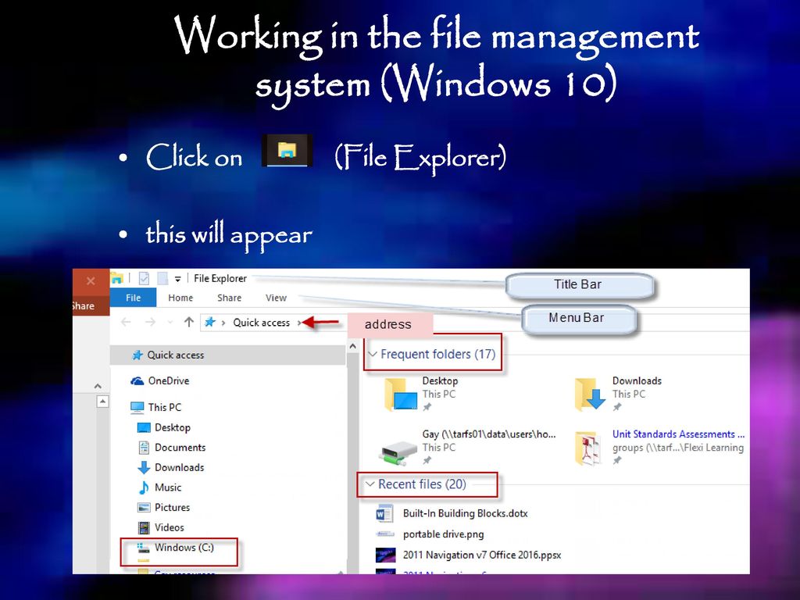Click the Properties icon in quick access toolbar
The height and width of the screenshot is (600, 800).
[145, 279]
